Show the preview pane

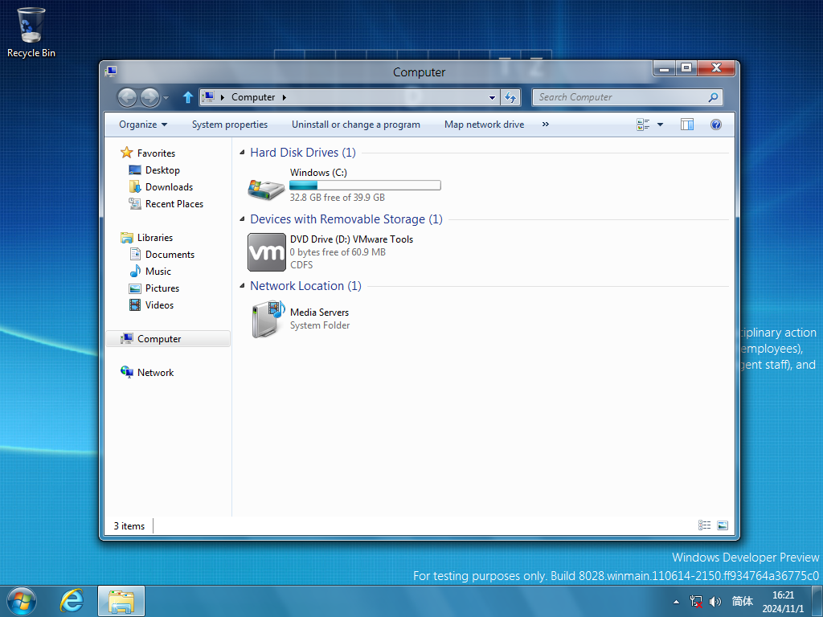click(687, 125)
